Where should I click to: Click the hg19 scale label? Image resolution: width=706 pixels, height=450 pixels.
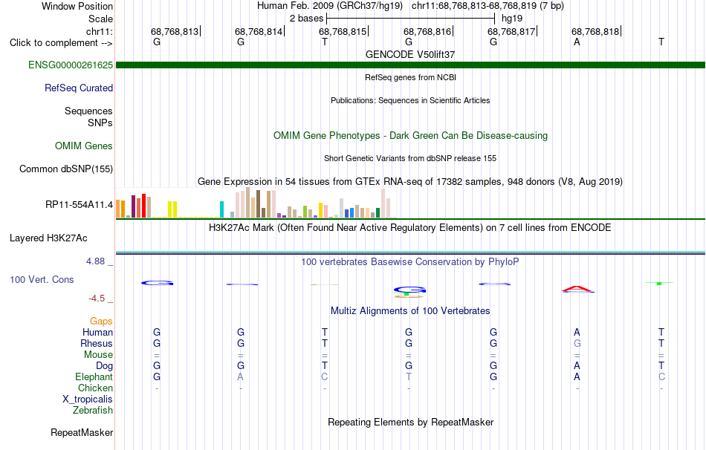click(512, 19)
